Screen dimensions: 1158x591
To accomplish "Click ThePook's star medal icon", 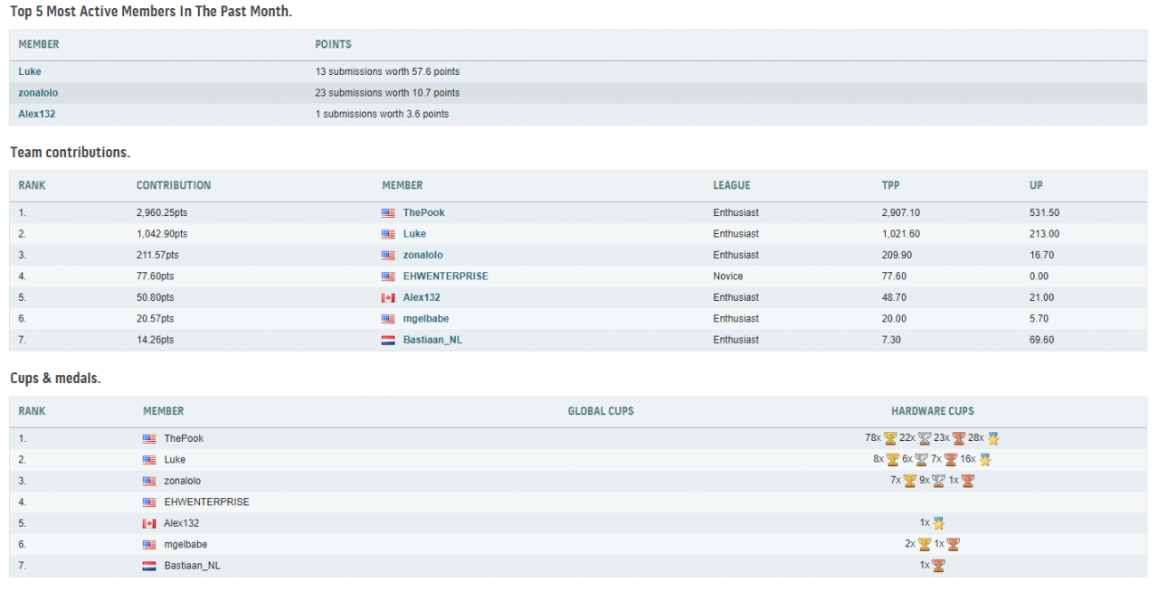I will [x=993, y=438].
